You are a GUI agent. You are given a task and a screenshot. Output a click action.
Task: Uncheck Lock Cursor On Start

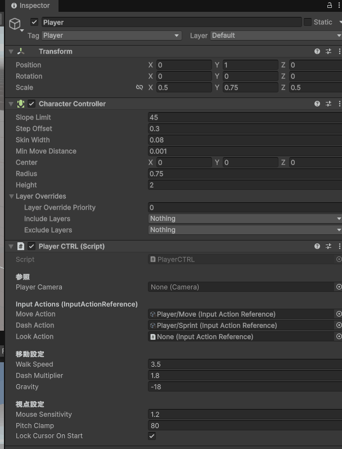point(152,436)
